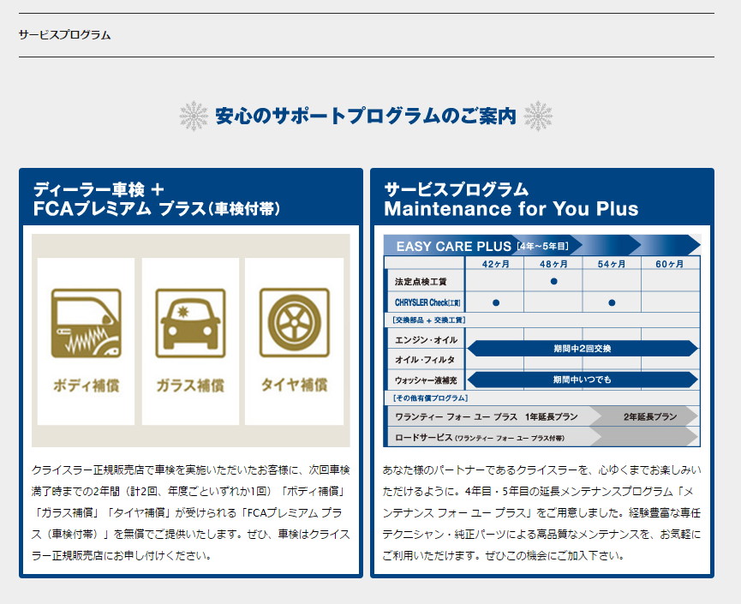Click the ウォッシャー液補充 row label
Viewport: 741px width, 604px height.
(x=426, y=380)
